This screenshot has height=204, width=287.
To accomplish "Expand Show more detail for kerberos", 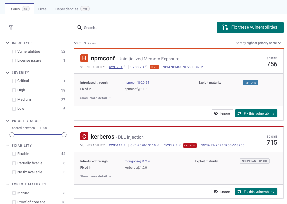I will tap(95, 176).
